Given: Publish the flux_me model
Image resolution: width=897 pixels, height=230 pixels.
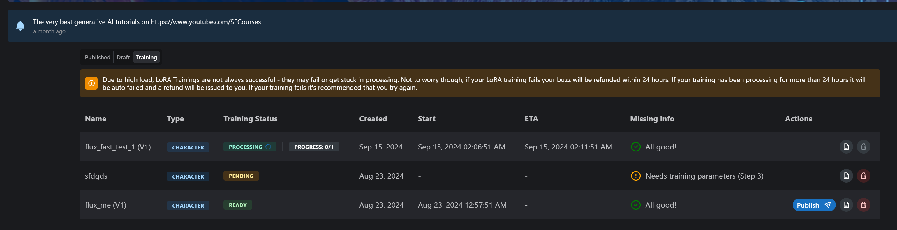Looking at the screenshot, I should tap(813, 205).
